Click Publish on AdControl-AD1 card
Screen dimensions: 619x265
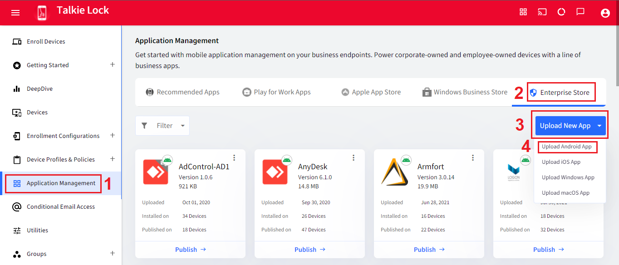[191, 250]
